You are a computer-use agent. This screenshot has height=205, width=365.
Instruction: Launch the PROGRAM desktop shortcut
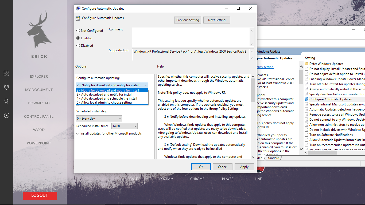point(165,179)
